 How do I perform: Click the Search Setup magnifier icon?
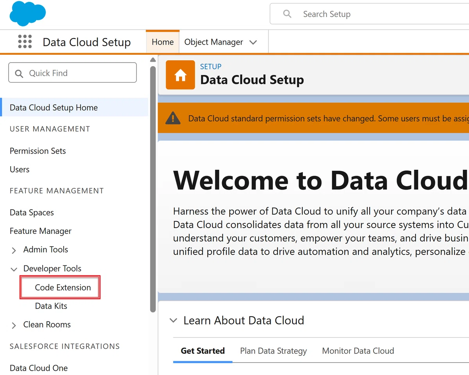[287, 14]
